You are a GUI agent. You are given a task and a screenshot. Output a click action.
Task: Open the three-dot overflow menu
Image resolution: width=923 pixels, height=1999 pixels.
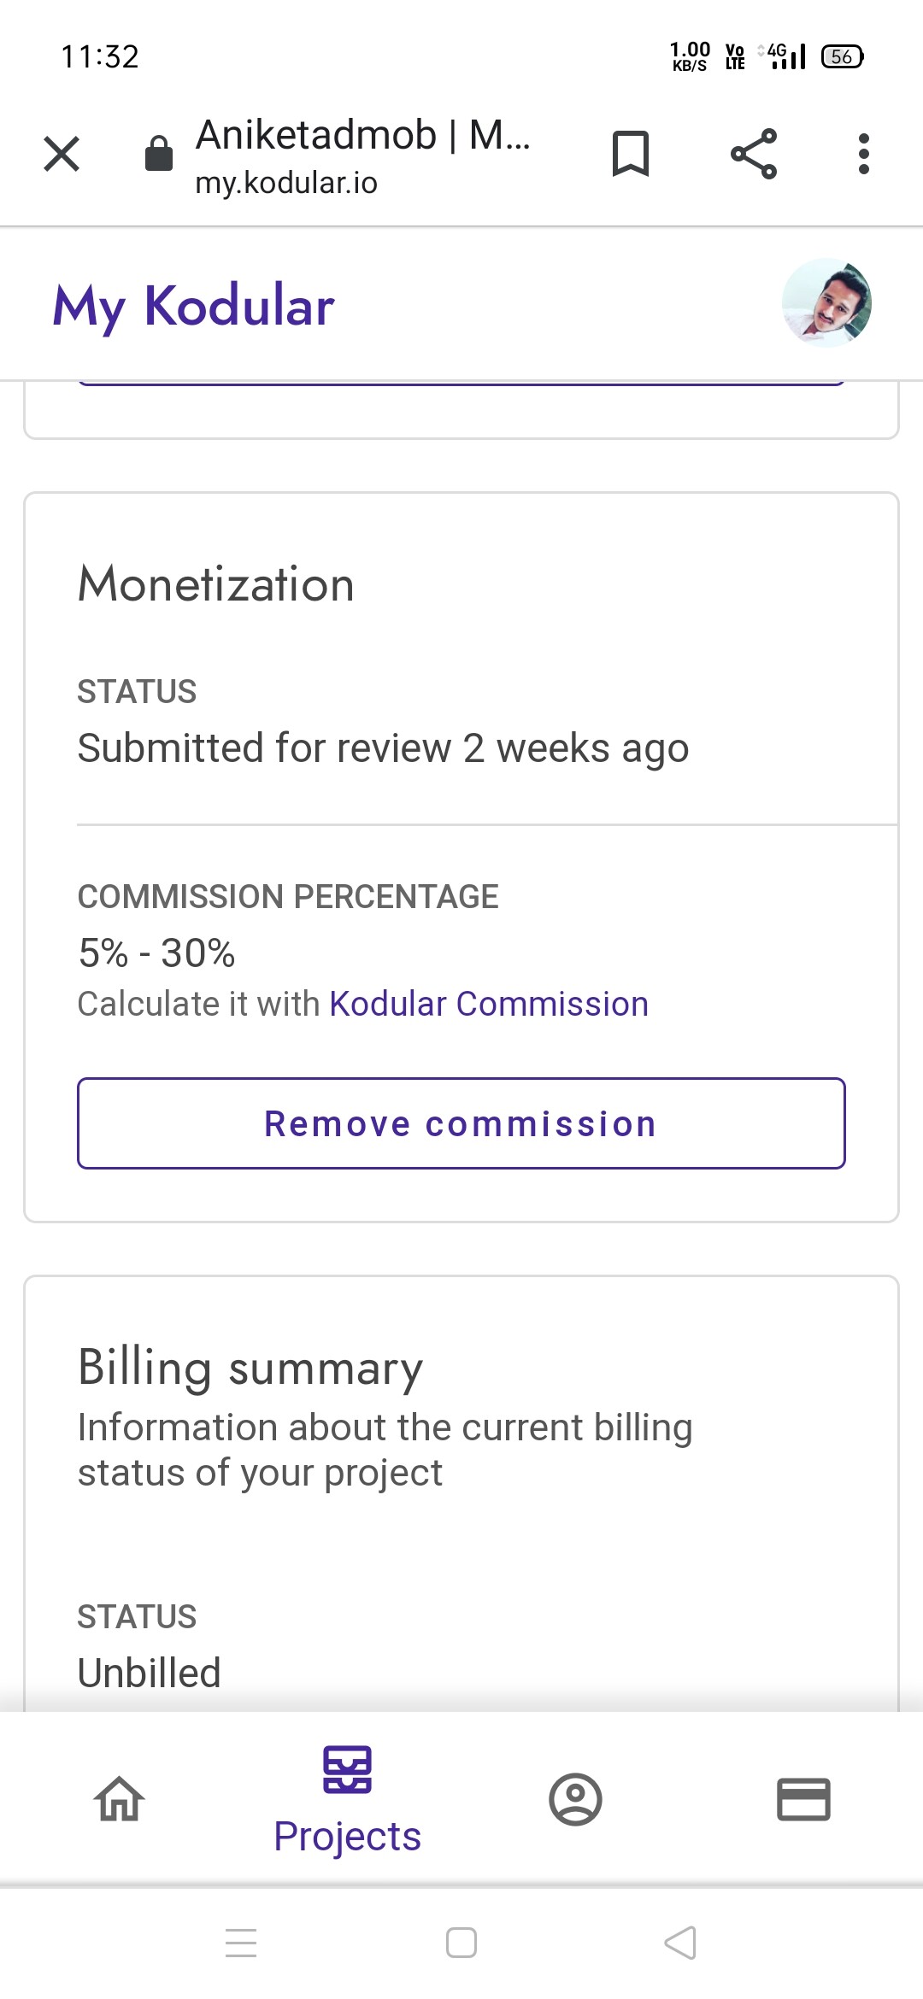(864, 154)
